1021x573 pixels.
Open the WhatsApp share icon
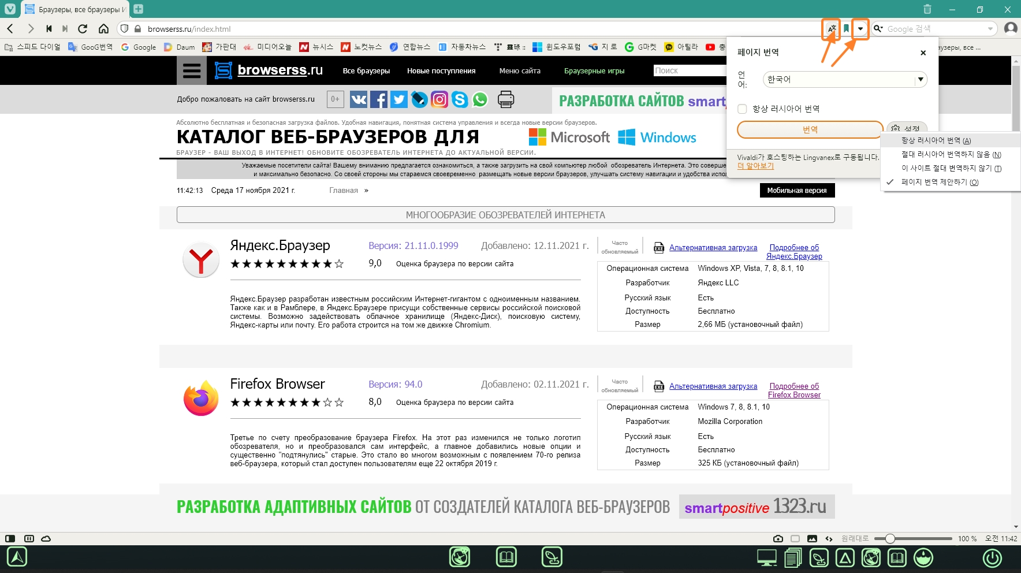pos(480,99)
